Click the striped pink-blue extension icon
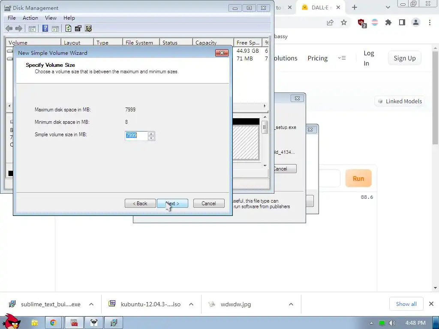 (375, 23)
